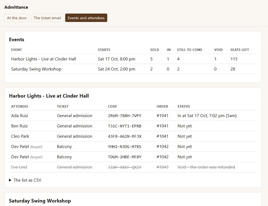Viewport: 268px width, 206px height.
Task: Click voided ticket code JZAP-9XEF-QXZY
Action: tap(125, 167)
